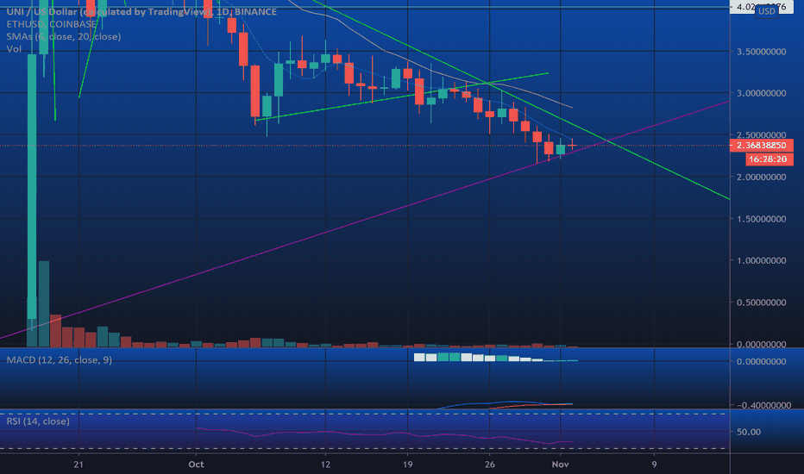Click the 0.50000000 price axis label
Screen dimensions: 804x474
(x=761, y=302)
